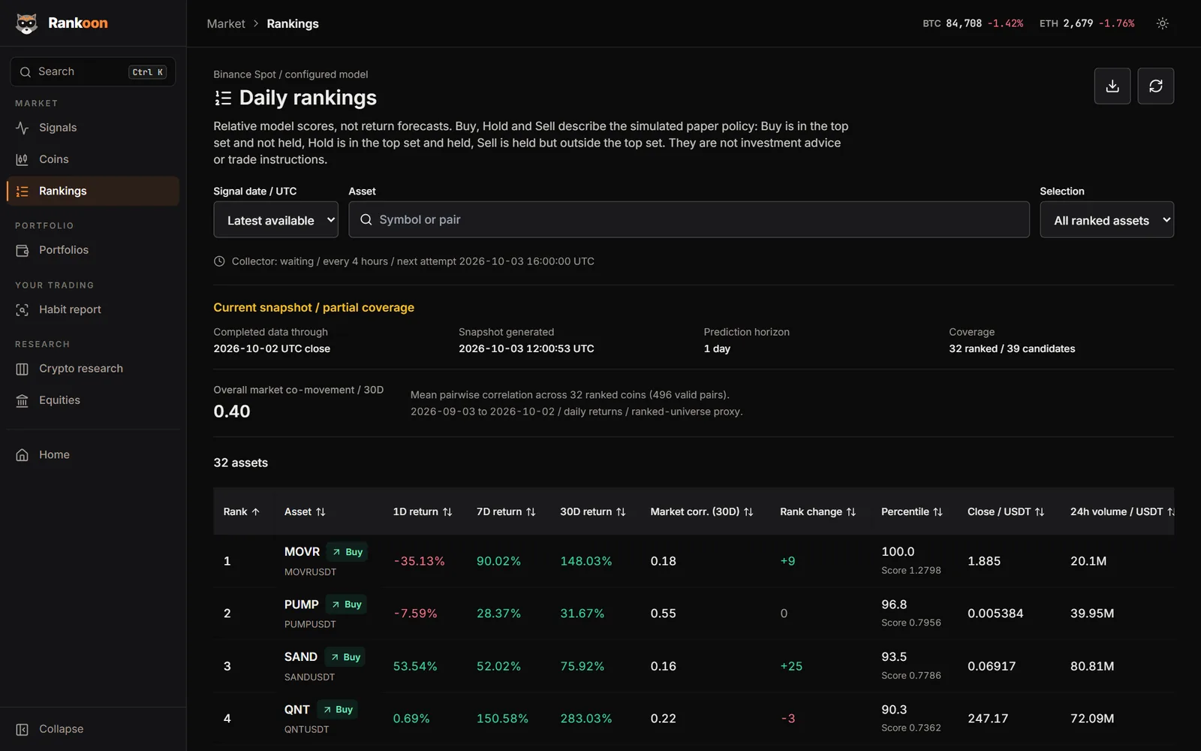This screenshot has width=1201, height=751.
Task: Click SAND rank change value +25
Action: coord(791,666)
